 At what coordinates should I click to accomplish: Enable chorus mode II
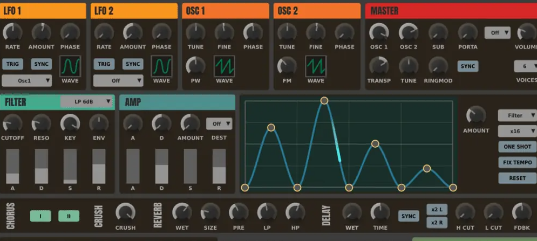click(x=68, y=216)
